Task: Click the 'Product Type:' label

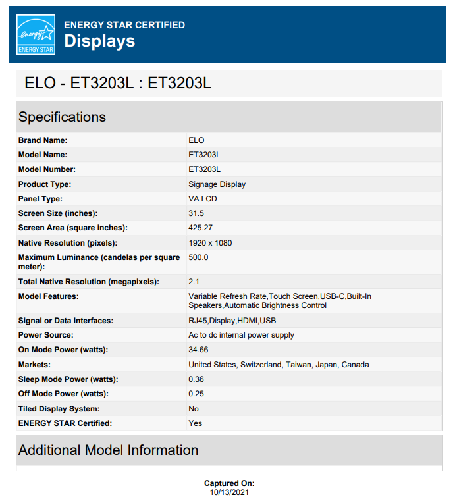Action: [x=44, y=184]
